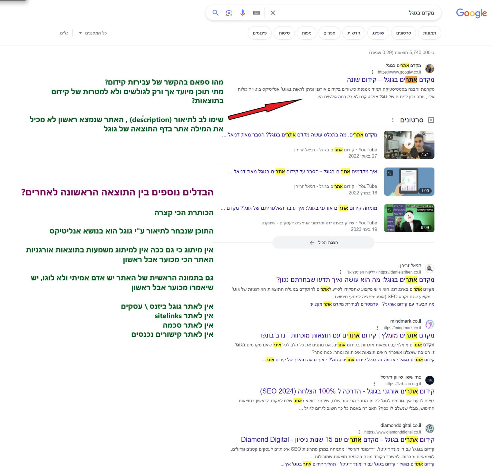Image resolution: width=493 pixels, height=475 pixels.
Task: Click the video section icon beside סרטונים
Action: pyautogui.click(x=431, y=120)
